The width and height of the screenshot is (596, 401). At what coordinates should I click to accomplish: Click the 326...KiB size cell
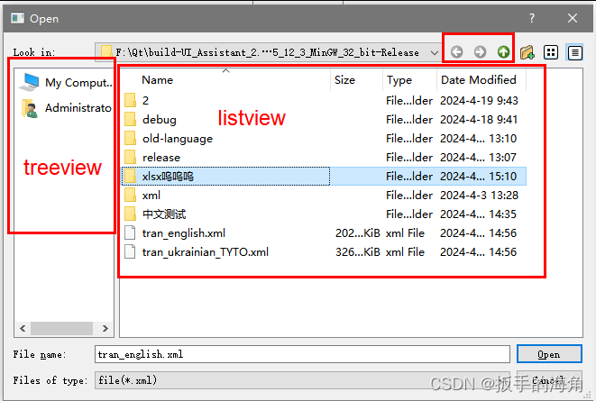click(x=358, y=252)
